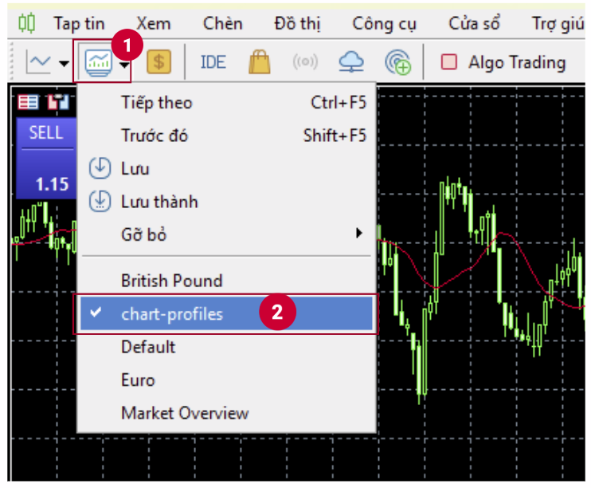
Task: Click the Lưu thành menu entry
Action: pos(159,202)
